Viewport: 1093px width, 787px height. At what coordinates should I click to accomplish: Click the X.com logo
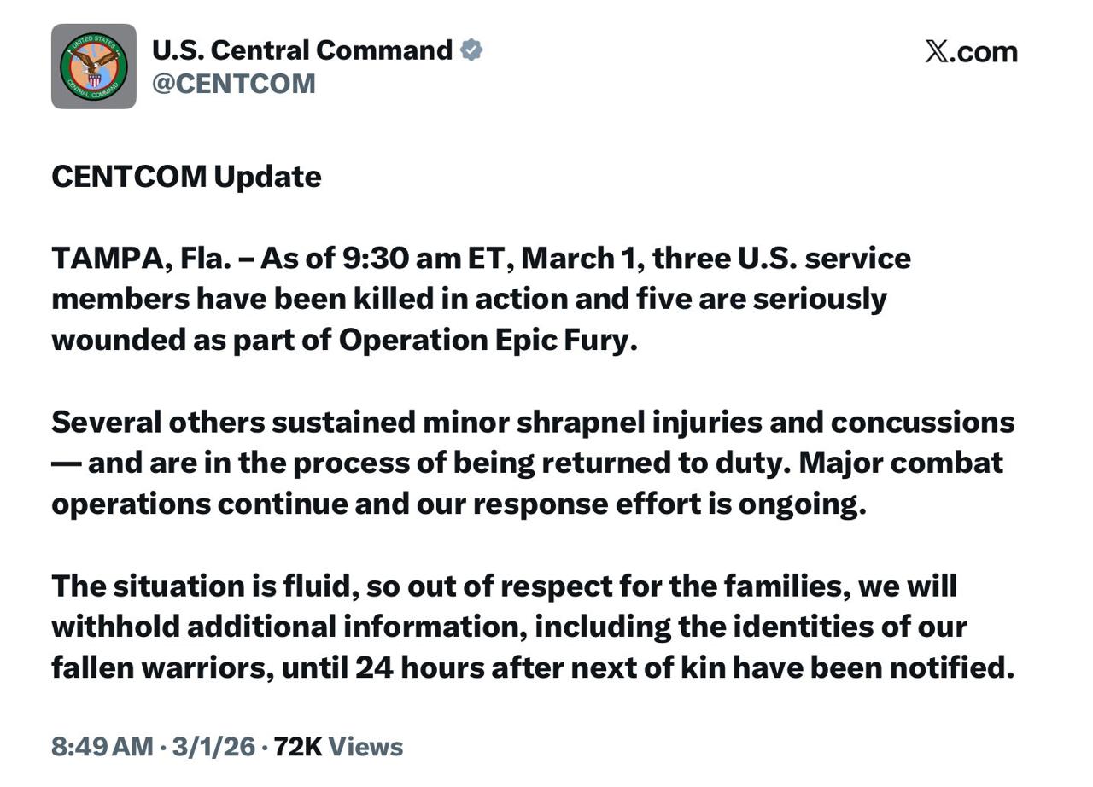click(971, 52)
